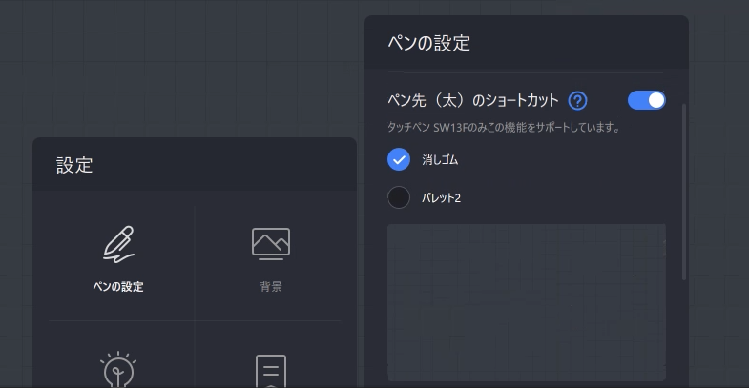This screenshot has width=749, height=388.
Task: Click the document icon in settings grid
Action: coord(271,371)
